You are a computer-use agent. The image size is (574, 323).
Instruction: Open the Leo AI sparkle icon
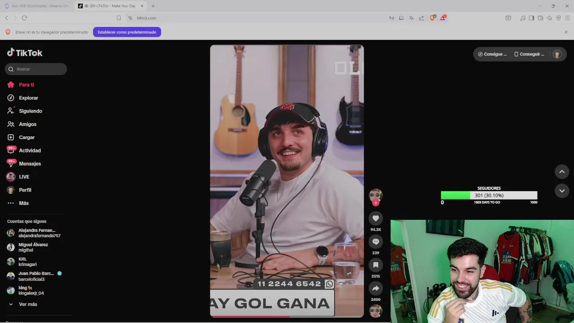(x=549, y=18)
